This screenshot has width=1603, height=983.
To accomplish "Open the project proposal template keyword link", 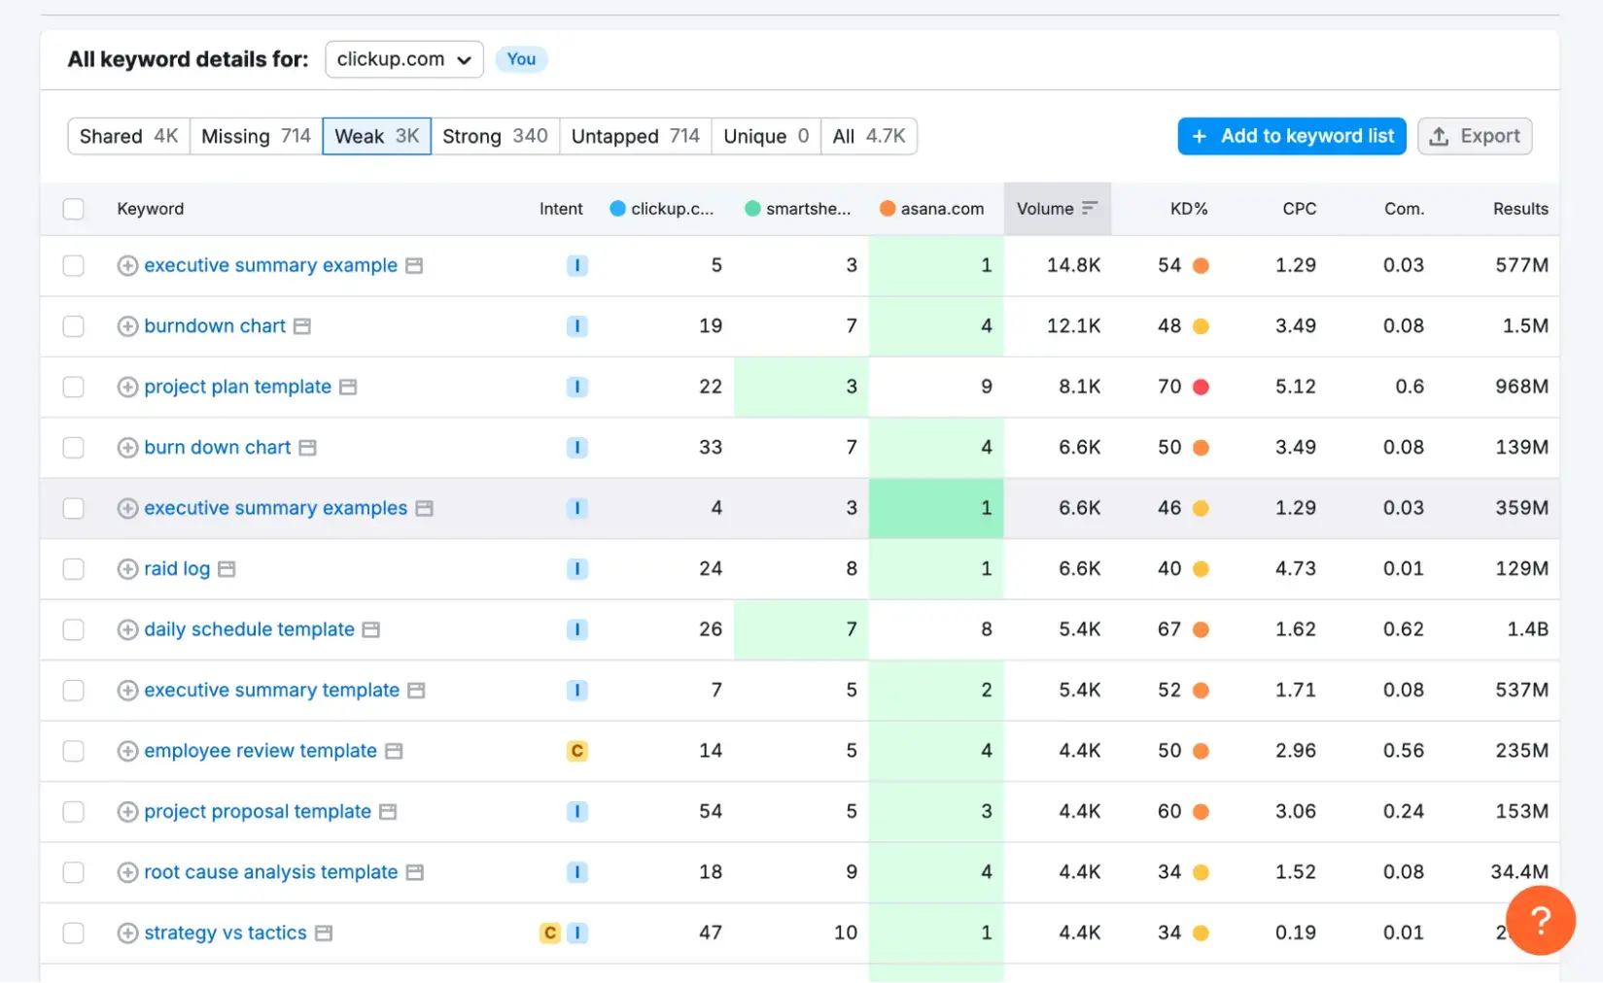I will click(x=258, y=812).
